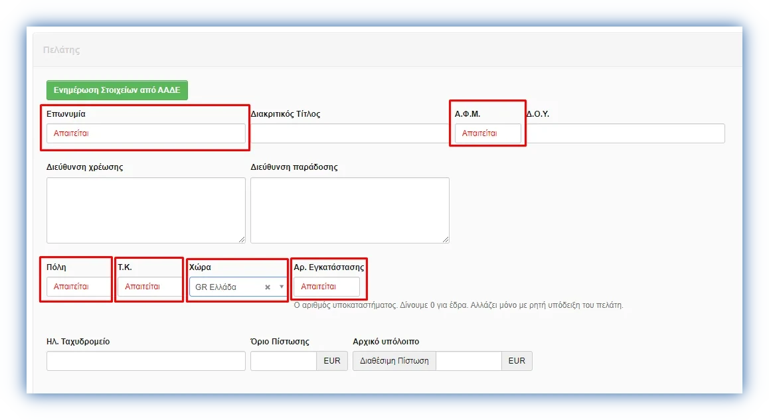The image size is (769, 420).
Task: Open the Χώρα dropdown showing GR Ελλάδα
Action: tap(226, 287)
